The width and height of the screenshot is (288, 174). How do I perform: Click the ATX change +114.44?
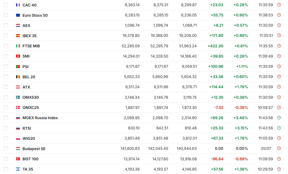[216, 87]
